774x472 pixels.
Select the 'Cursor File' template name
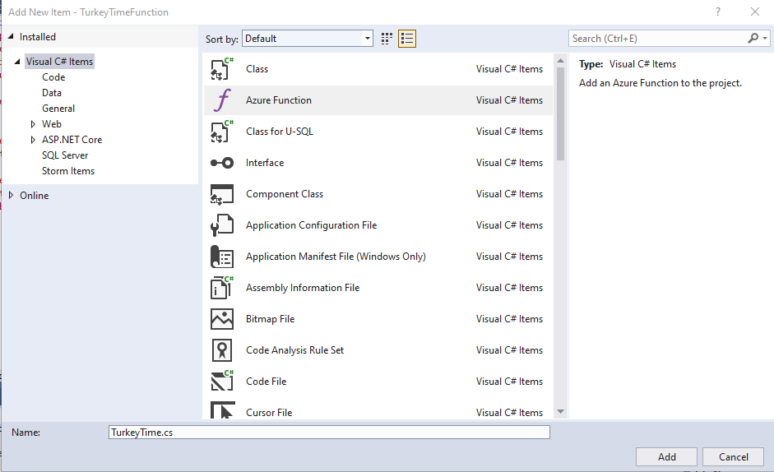tap(269, 412)
